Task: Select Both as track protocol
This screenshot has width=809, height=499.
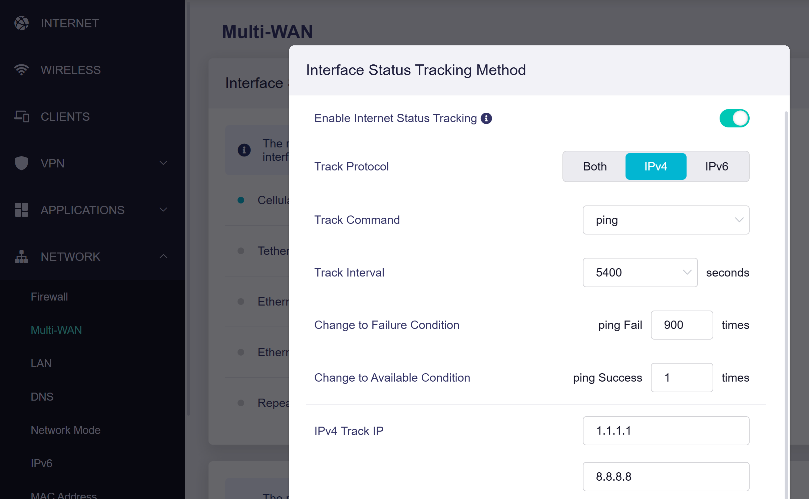Action: (594, 166)
